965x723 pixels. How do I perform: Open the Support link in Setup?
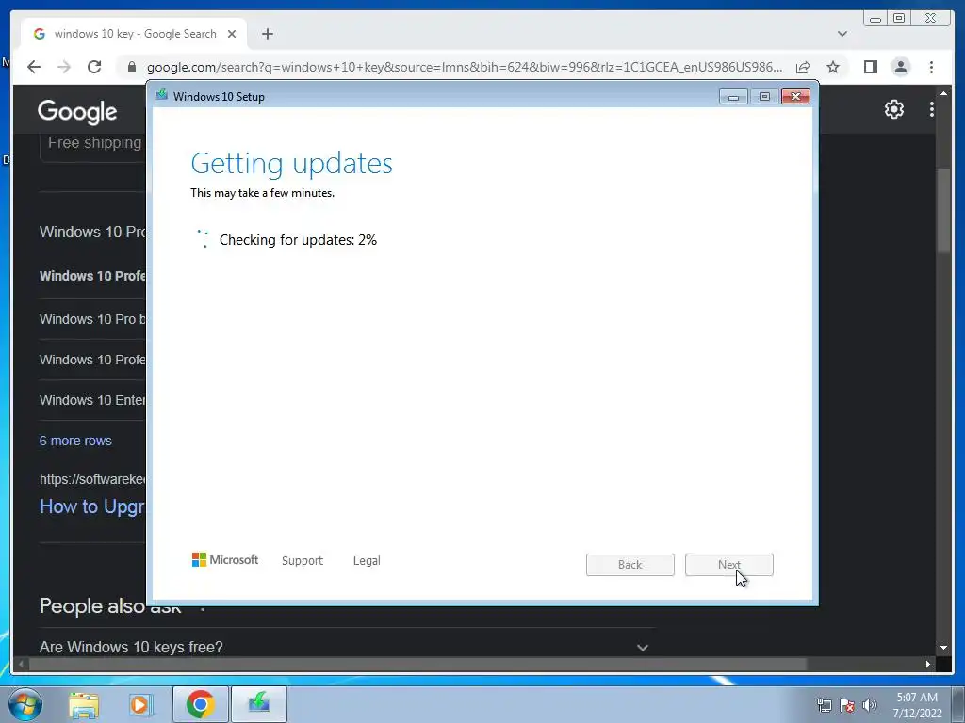pyautogui.click(x=303, y=561)
